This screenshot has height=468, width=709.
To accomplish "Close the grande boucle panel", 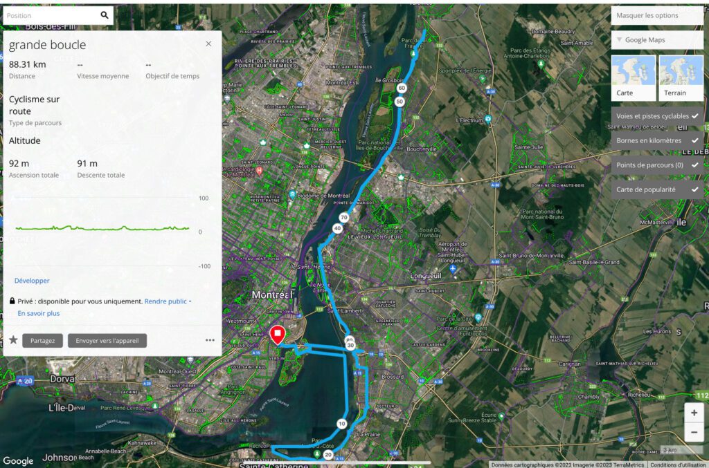I will click(x=208, y=44).
